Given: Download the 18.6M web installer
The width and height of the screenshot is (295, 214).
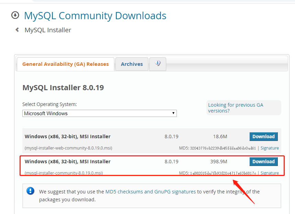Looking at the screenshot, I should click(x=263, y=136).
